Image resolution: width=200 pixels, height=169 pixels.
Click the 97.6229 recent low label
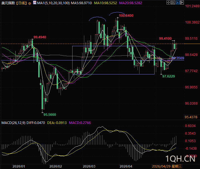tap(168, 76)
